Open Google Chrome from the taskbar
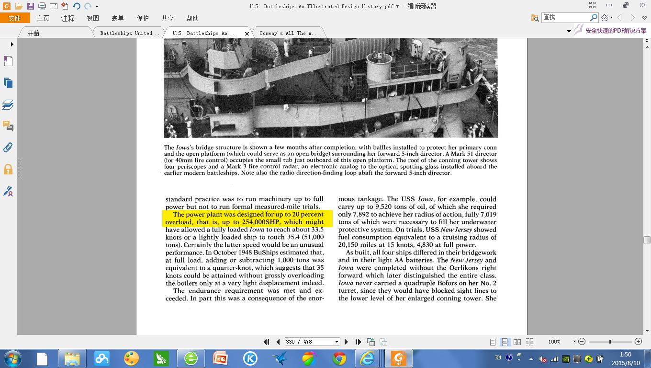The width and height of the screenshot is (651, 368). (x=339, y=358)
